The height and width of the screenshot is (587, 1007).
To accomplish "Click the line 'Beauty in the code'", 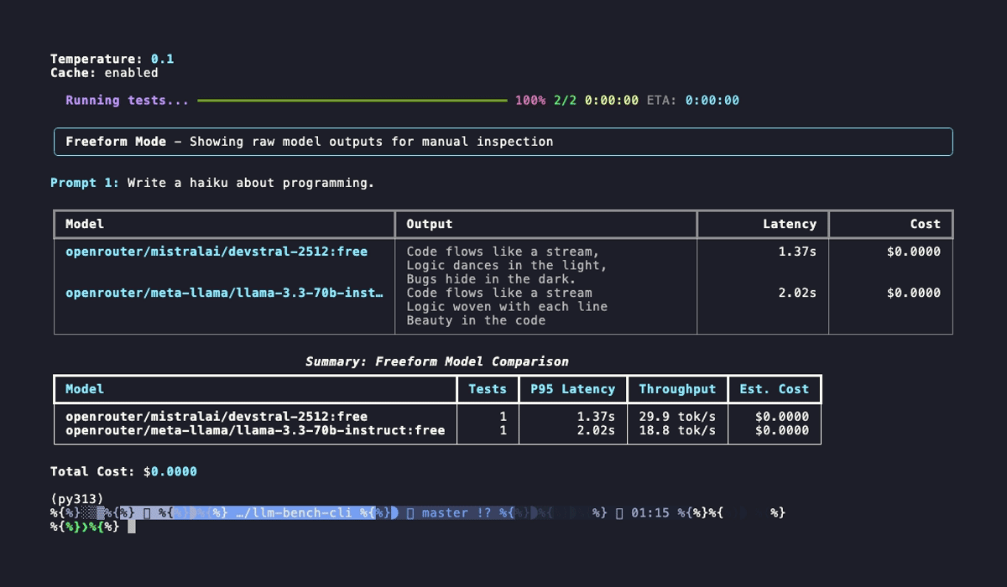I will (x=476, y=320).
